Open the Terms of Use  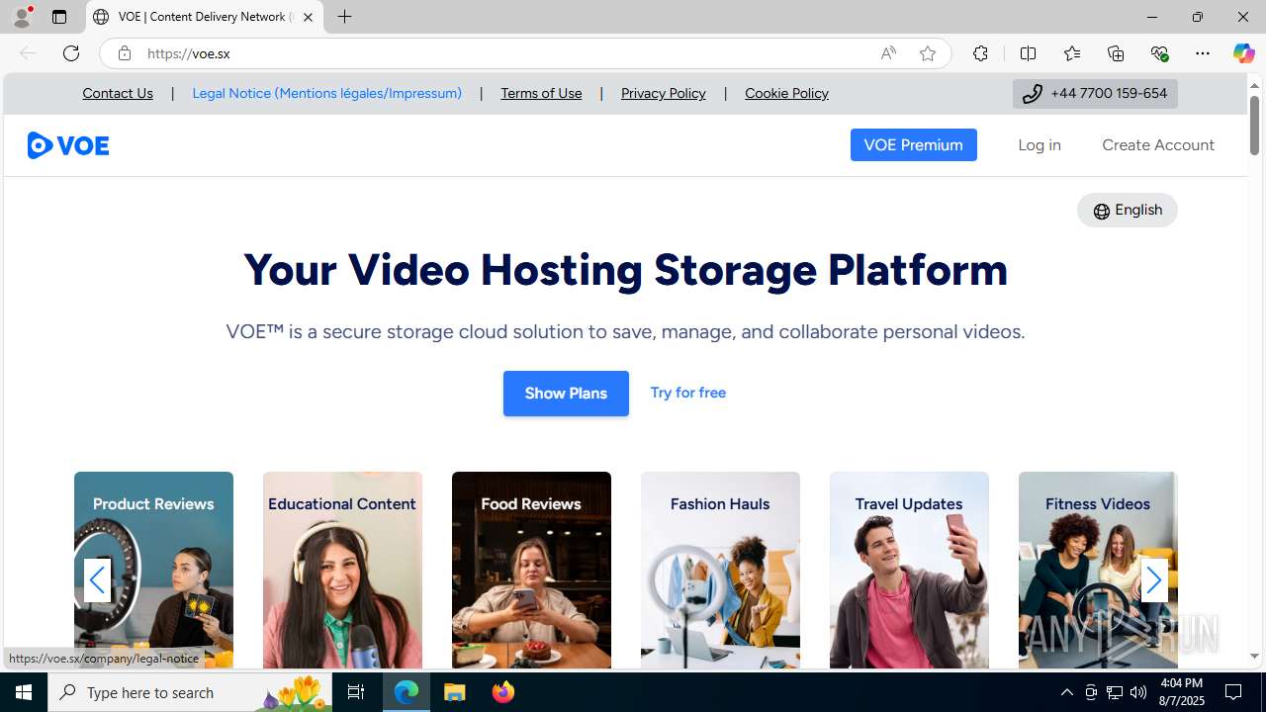(541, 93)
